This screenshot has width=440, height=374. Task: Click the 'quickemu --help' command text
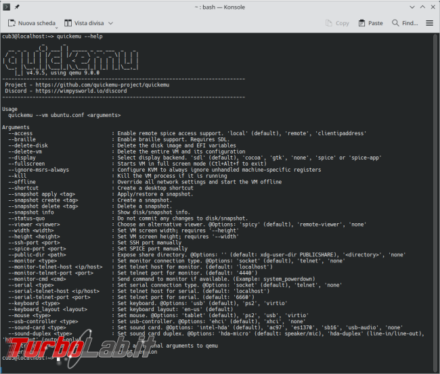[79, 37]
